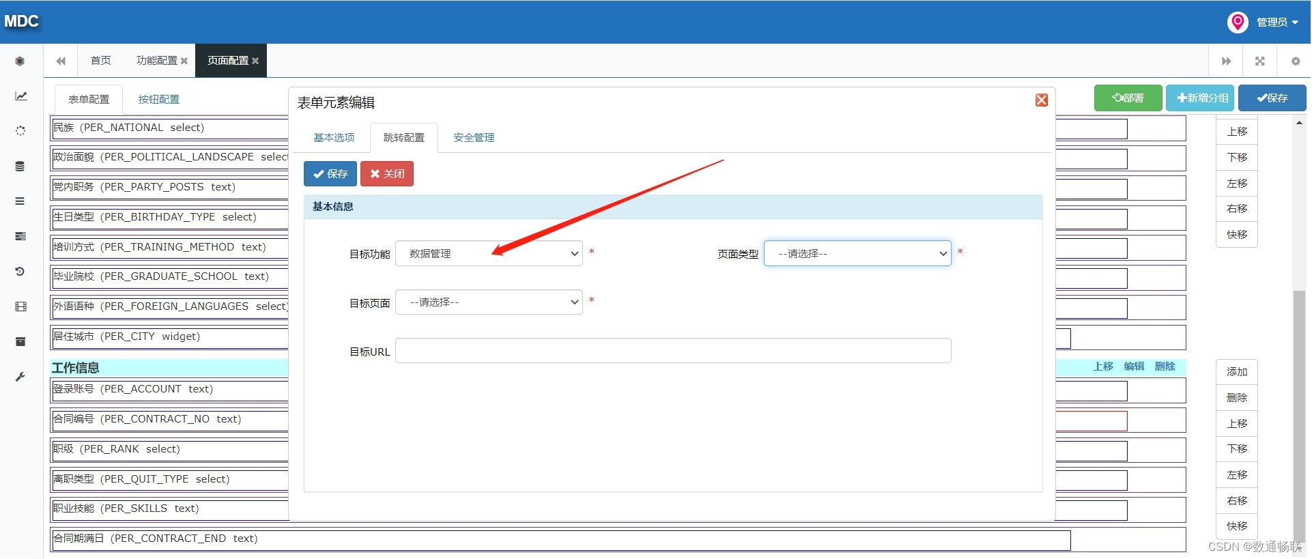
Task: Click 编辑 link in 工作信息 header
Action: 1134,367
